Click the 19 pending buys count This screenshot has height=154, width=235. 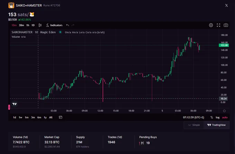point(148,143)
